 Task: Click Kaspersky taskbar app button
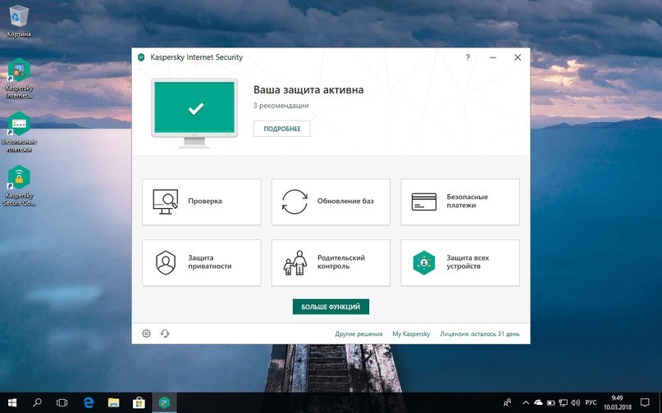click(164, 403)
